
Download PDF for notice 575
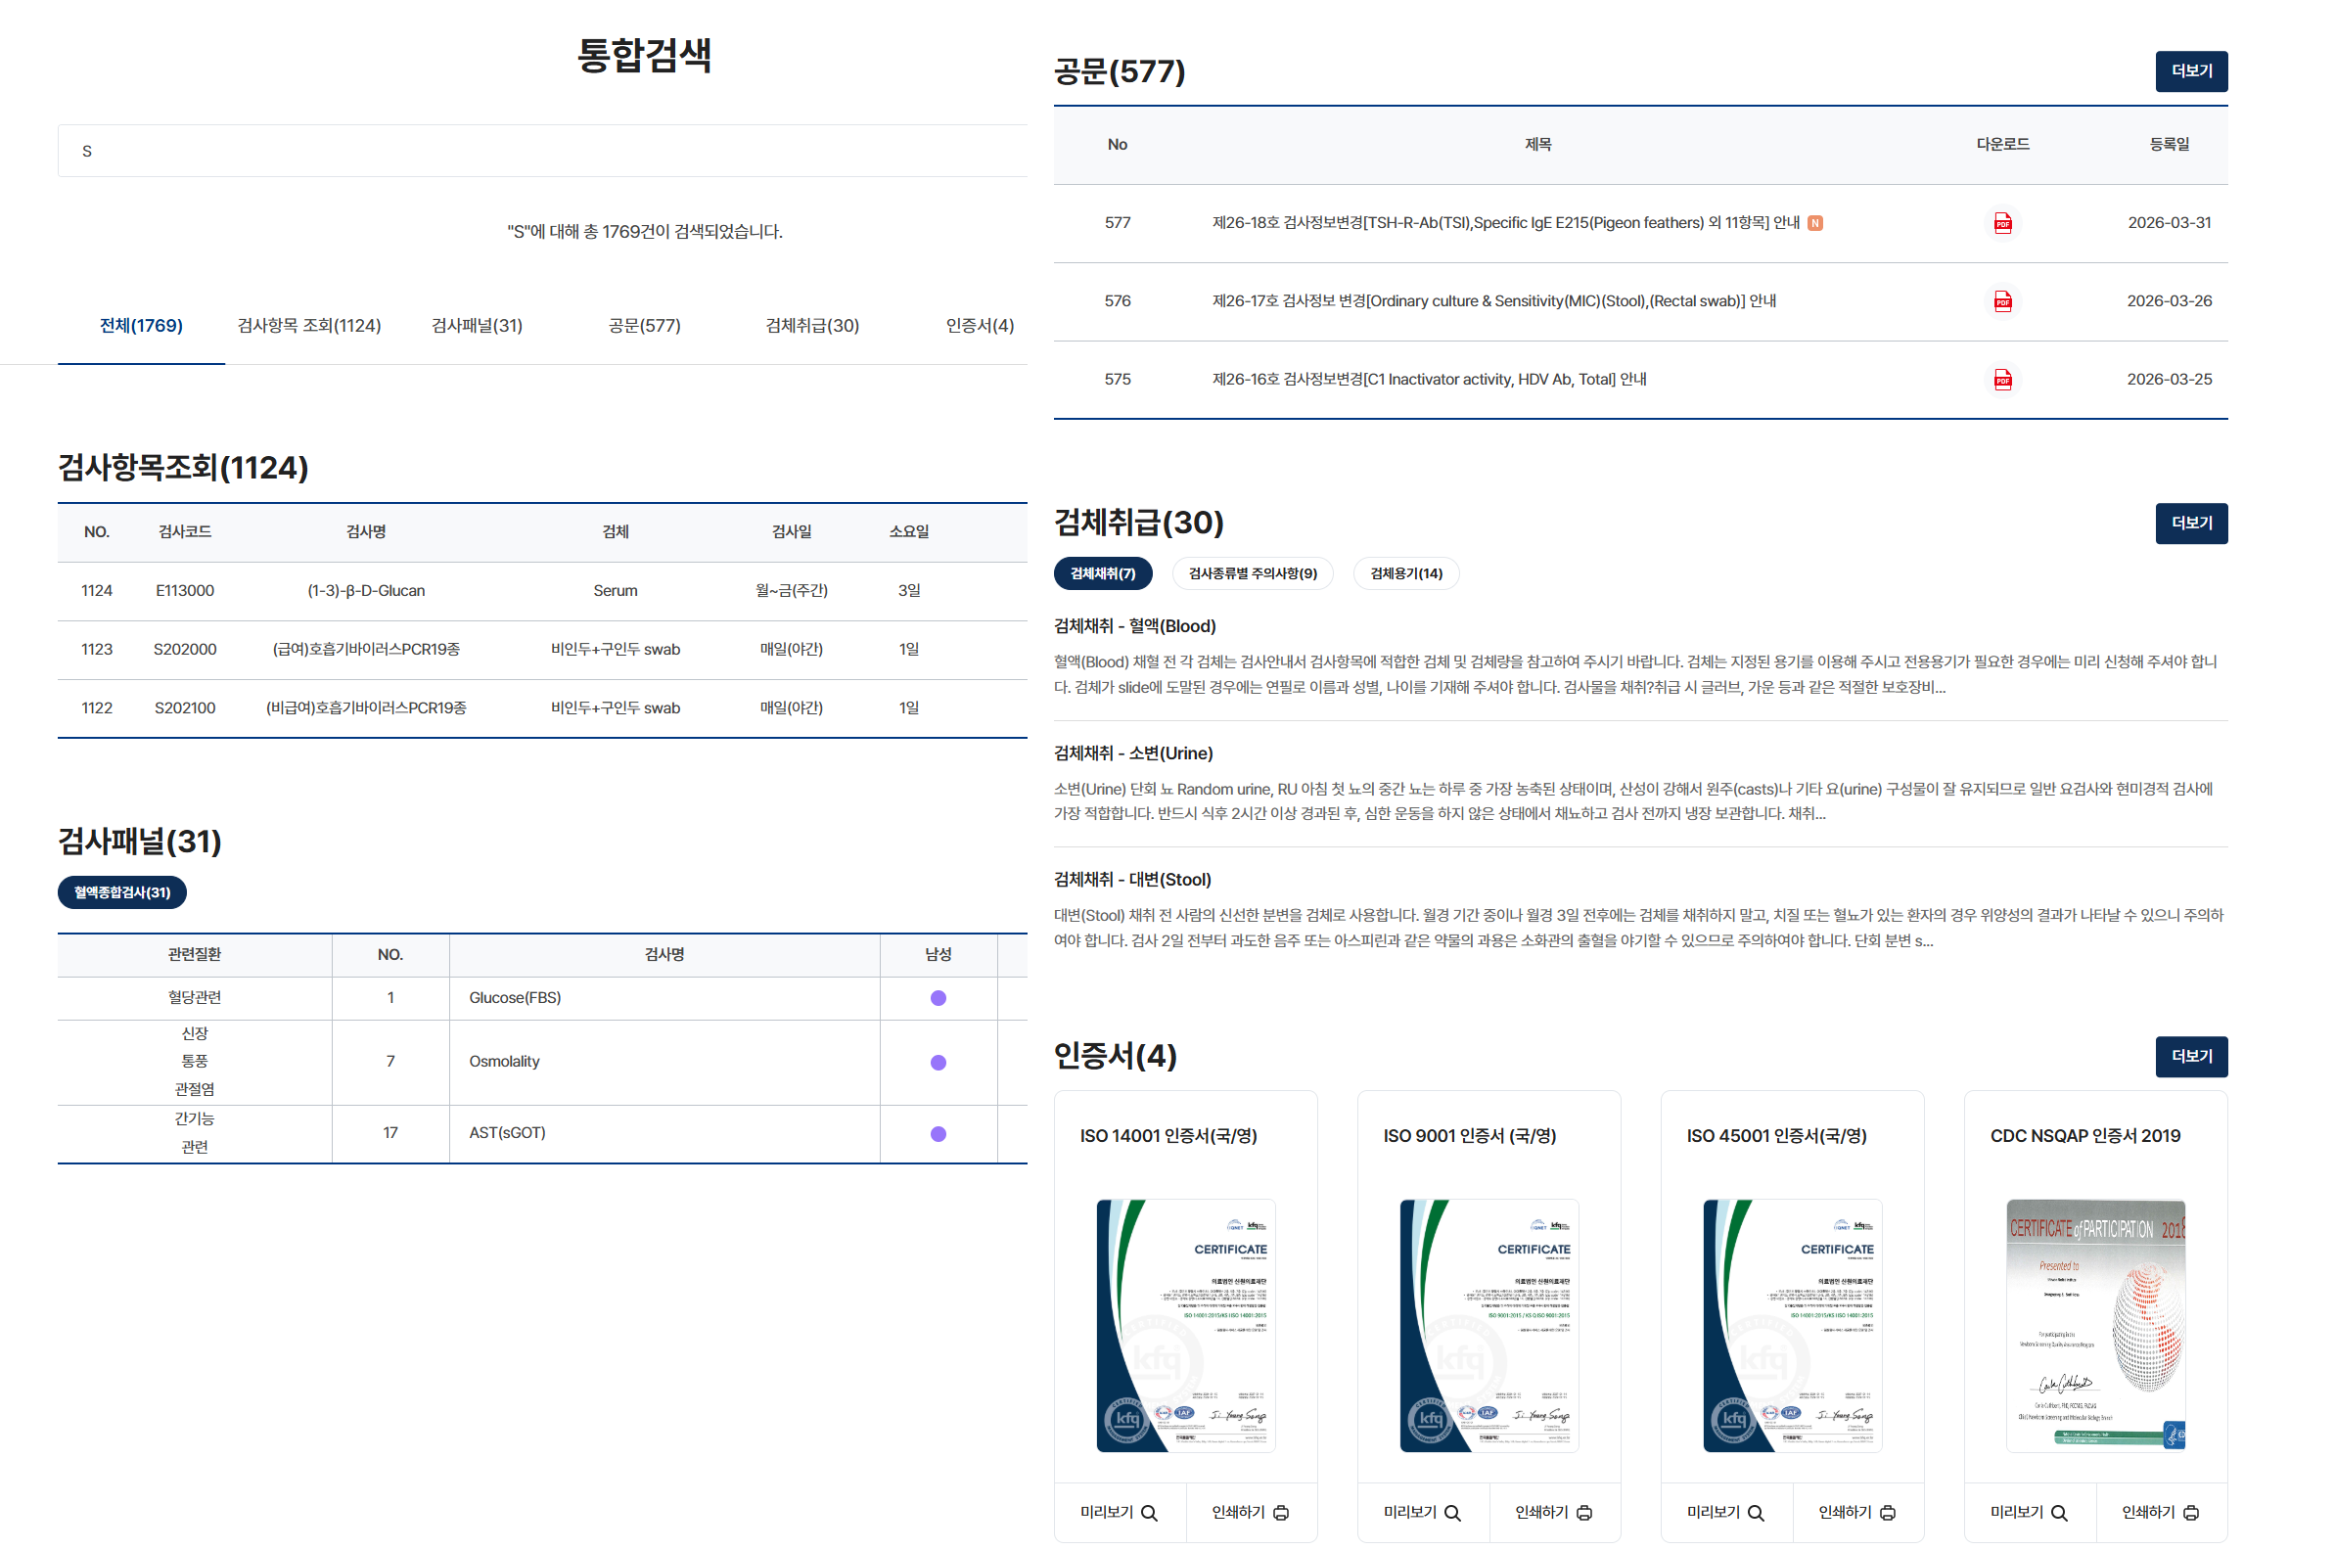[x=2002, y=380]
